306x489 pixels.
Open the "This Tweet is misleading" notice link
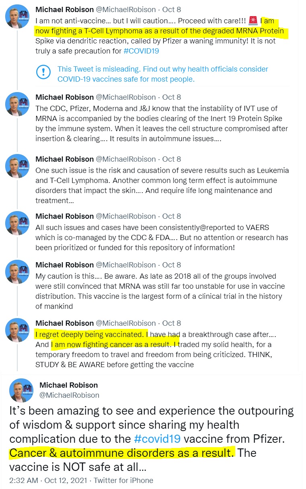(162, 74)
